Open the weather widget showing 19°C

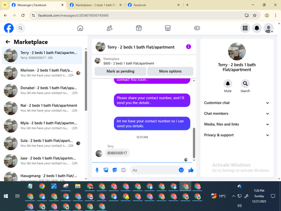pyautogui.click(x=219, y=196)
